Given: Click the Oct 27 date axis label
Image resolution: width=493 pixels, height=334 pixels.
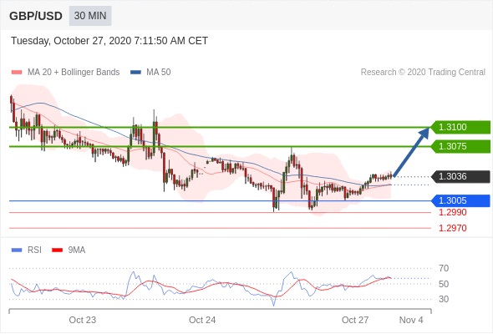Looking at the screenshot, I should click(355, 320).
